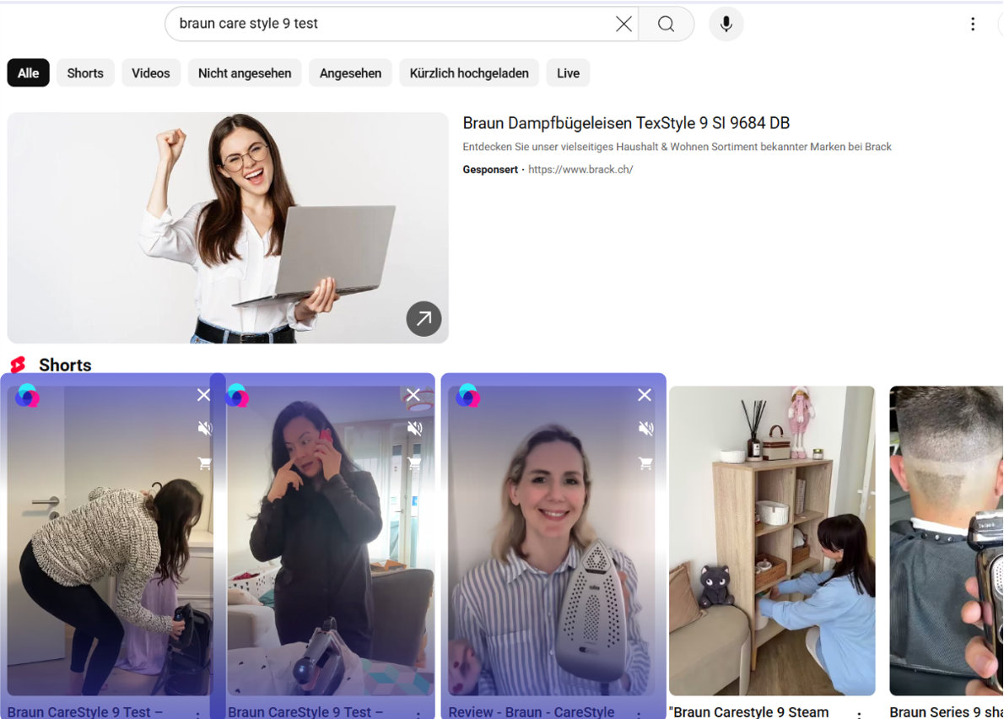Open the sponsored ad via arrow icon
Screen dimensions: 1004x719
424,318
